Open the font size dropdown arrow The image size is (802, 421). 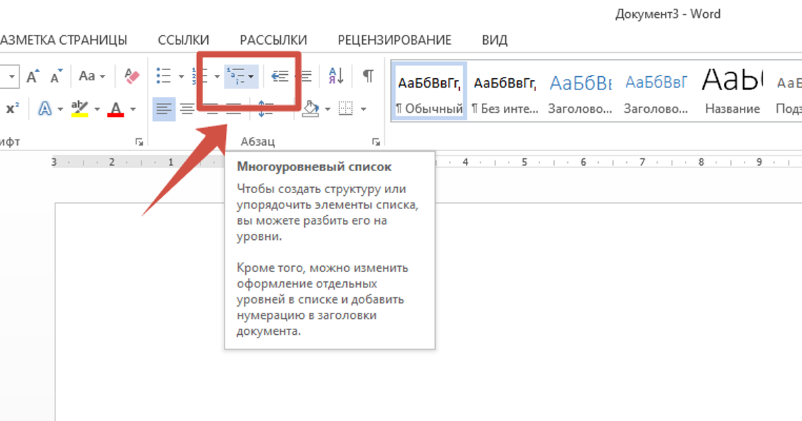pos(11,77)
